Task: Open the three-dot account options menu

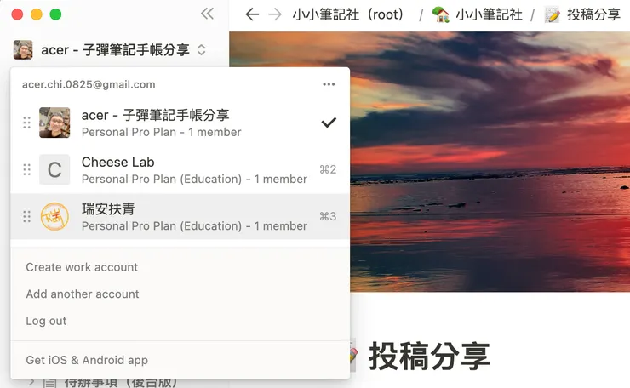Action: coord(329,84)
